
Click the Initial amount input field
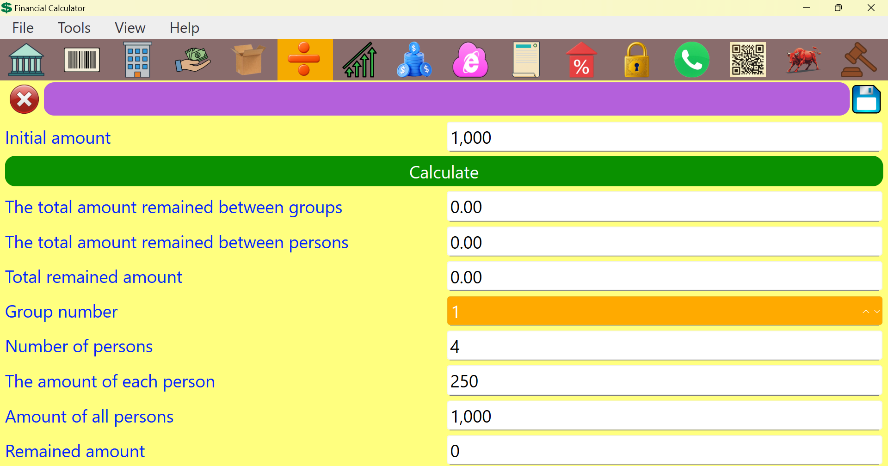(665, 137)
